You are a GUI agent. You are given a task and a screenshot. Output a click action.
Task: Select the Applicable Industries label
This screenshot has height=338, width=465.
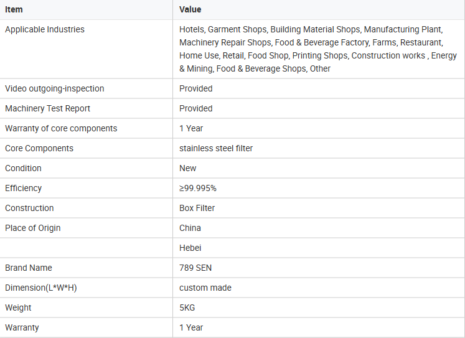[x=44, y=29]
